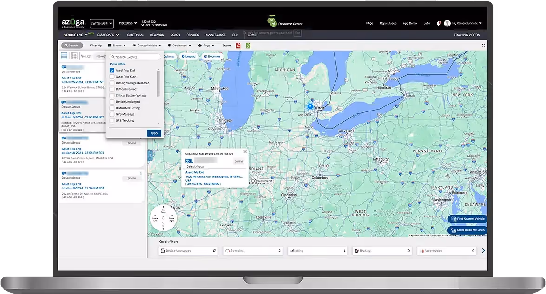Open Training Videos link
Viewport: 546px width, 294px height.
coord(467,35)
